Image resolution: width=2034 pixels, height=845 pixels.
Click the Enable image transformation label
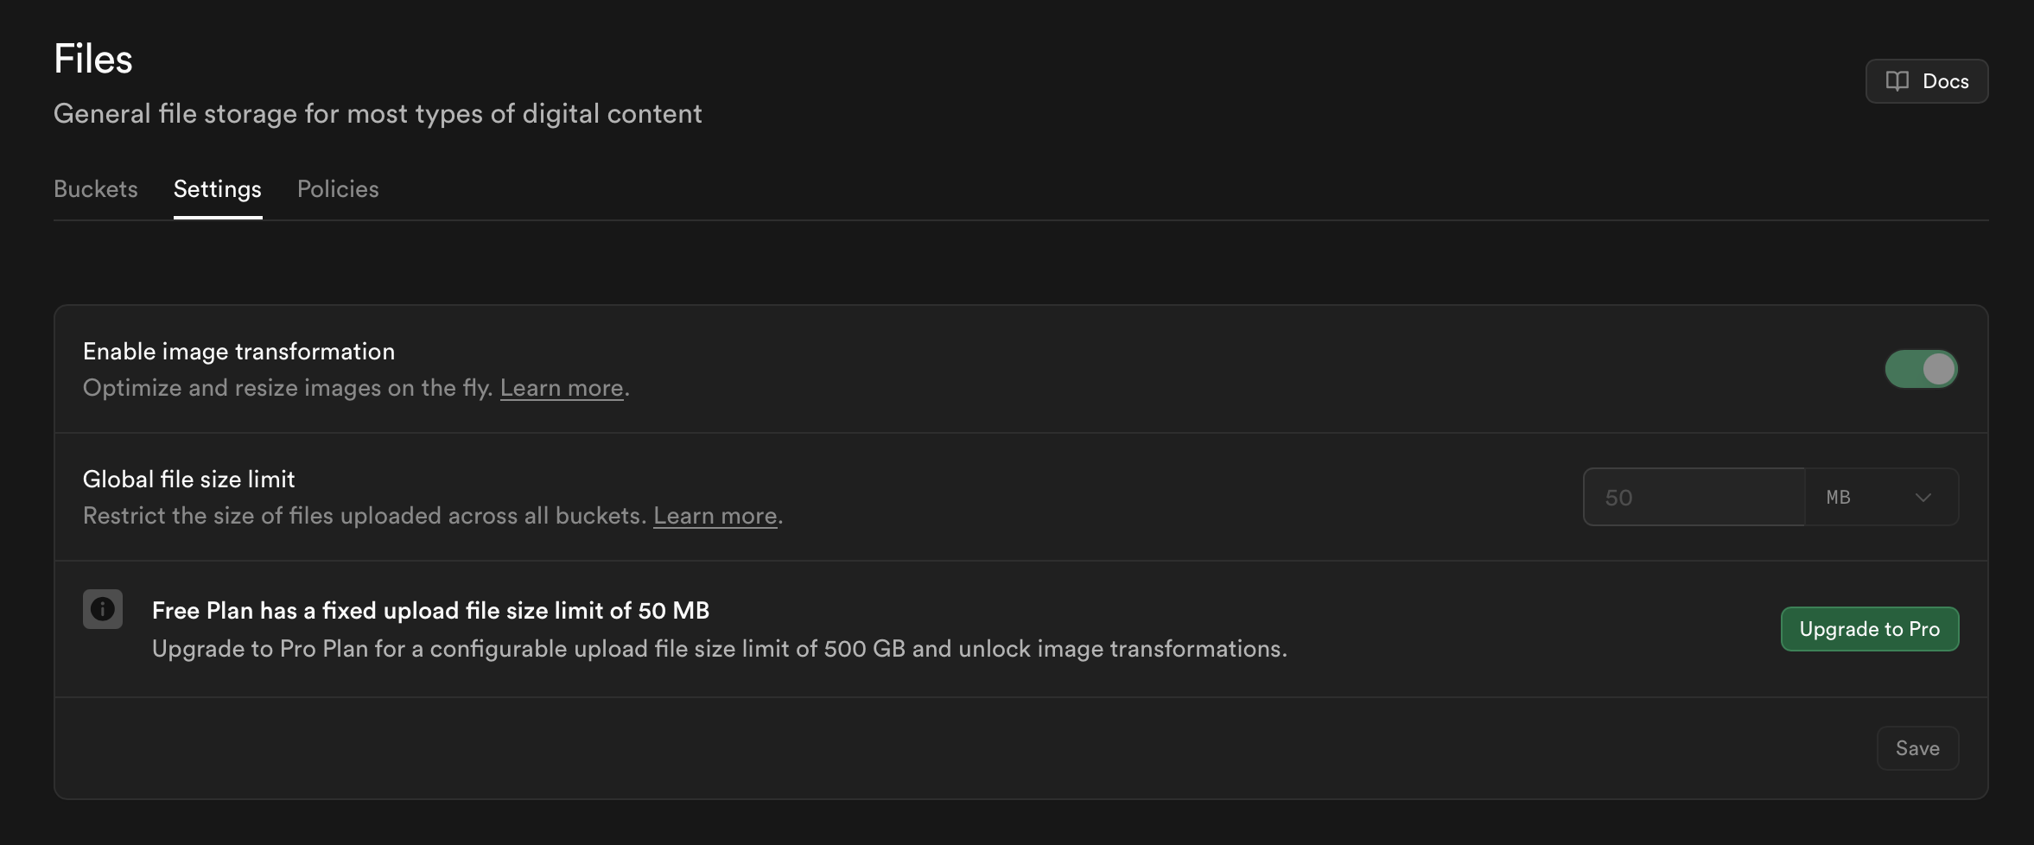(238, 352)
